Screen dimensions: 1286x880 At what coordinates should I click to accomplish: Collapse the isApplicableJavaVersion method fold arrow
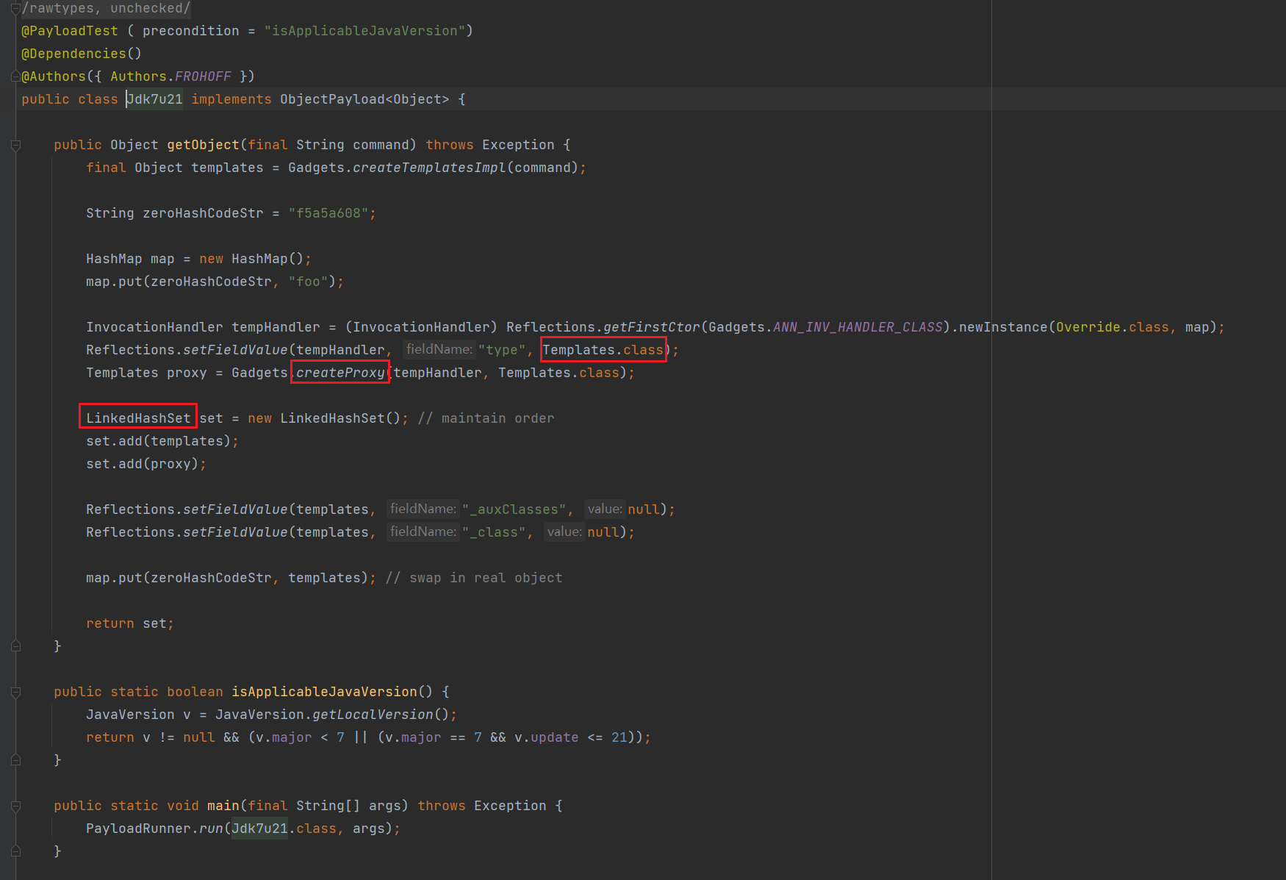click(x=15, y=692)
